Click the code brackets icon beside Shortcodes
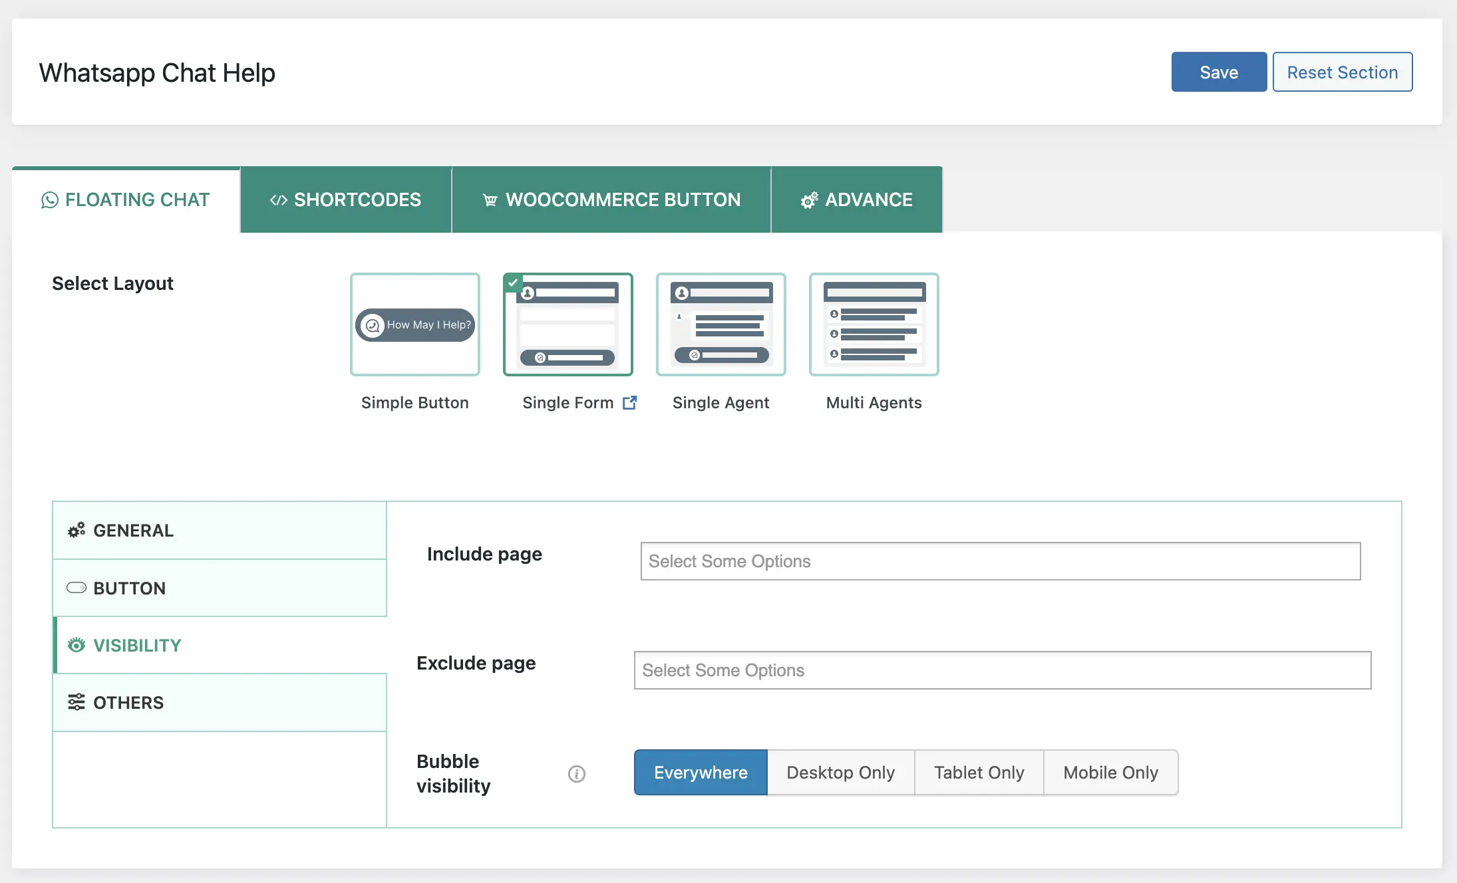The width and height of the screenshot is (1457, 883). coord(278,200)
